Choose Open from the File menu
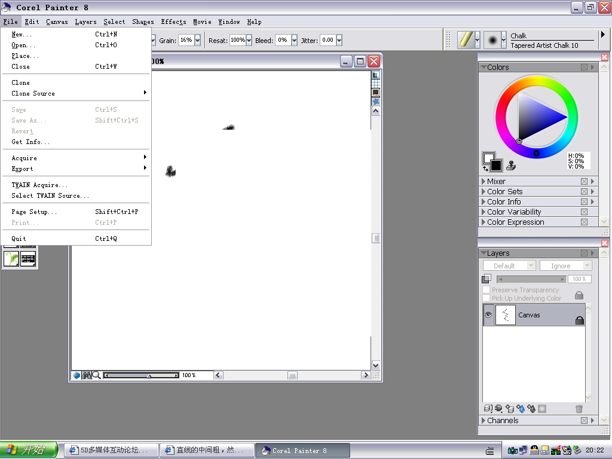The image size is (612, 459). coord(76,45)
